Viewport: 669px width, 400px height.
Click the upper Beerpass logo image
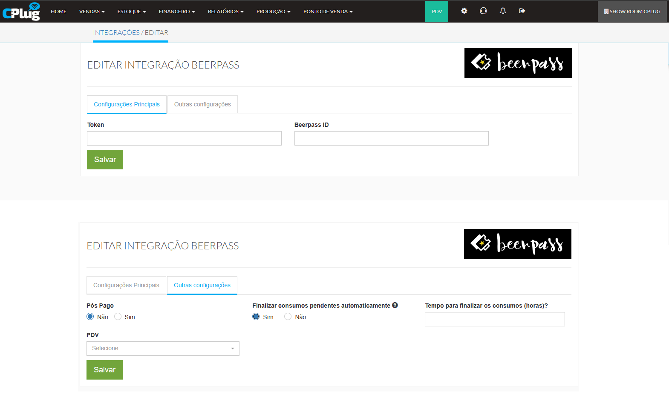tap(518, 63)
